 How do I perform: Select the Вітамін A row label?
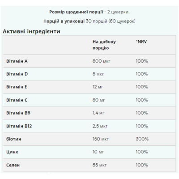17,61
